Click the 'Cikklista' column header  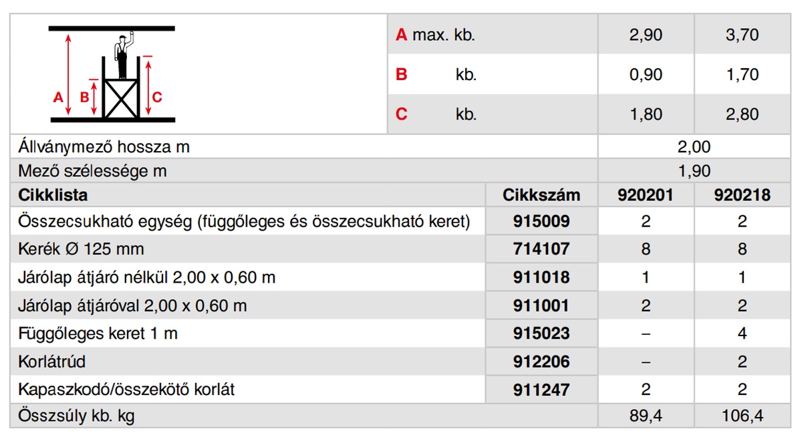[53, 196]
